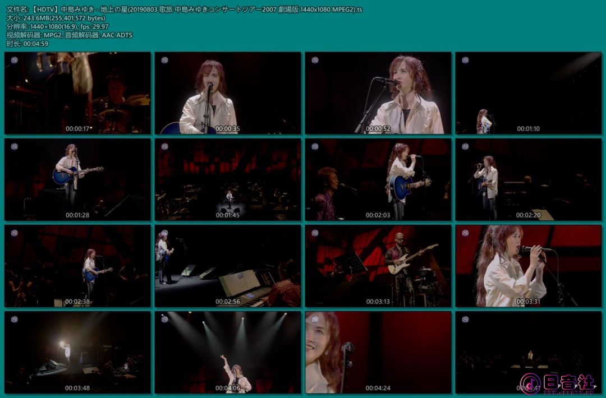Select the thumbnail stamped 00:03:13

click(x=378, y=266)
